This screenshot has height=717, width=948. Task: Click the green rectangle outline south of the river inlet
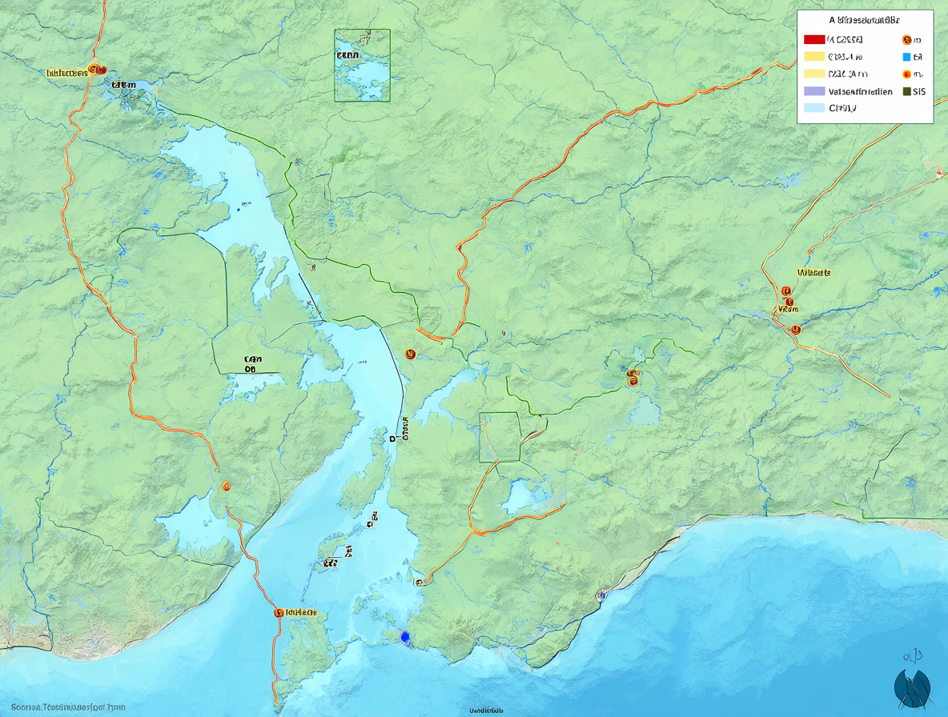click(500, 438)
